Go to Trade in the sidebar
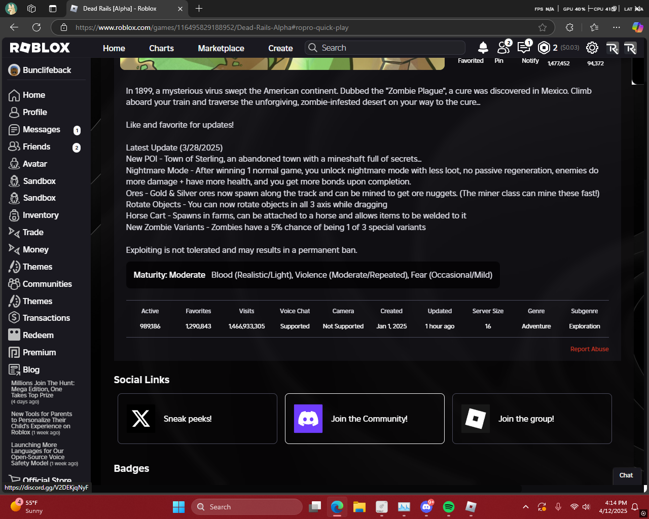649x519 pixels. coord(33,232)
